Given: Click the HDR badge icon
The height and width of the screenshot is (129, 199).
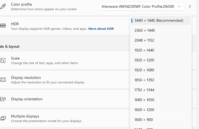Looking at the screenshot, I should click(x=3, y=26).
